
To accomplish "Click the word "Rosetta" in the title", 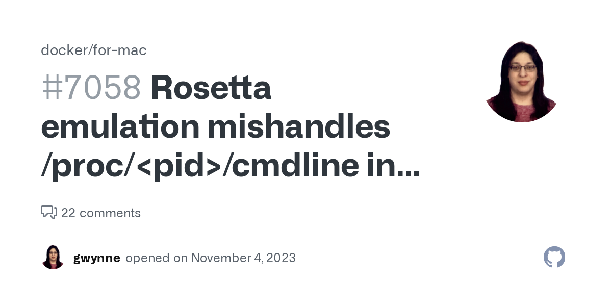I will [211, 88].
